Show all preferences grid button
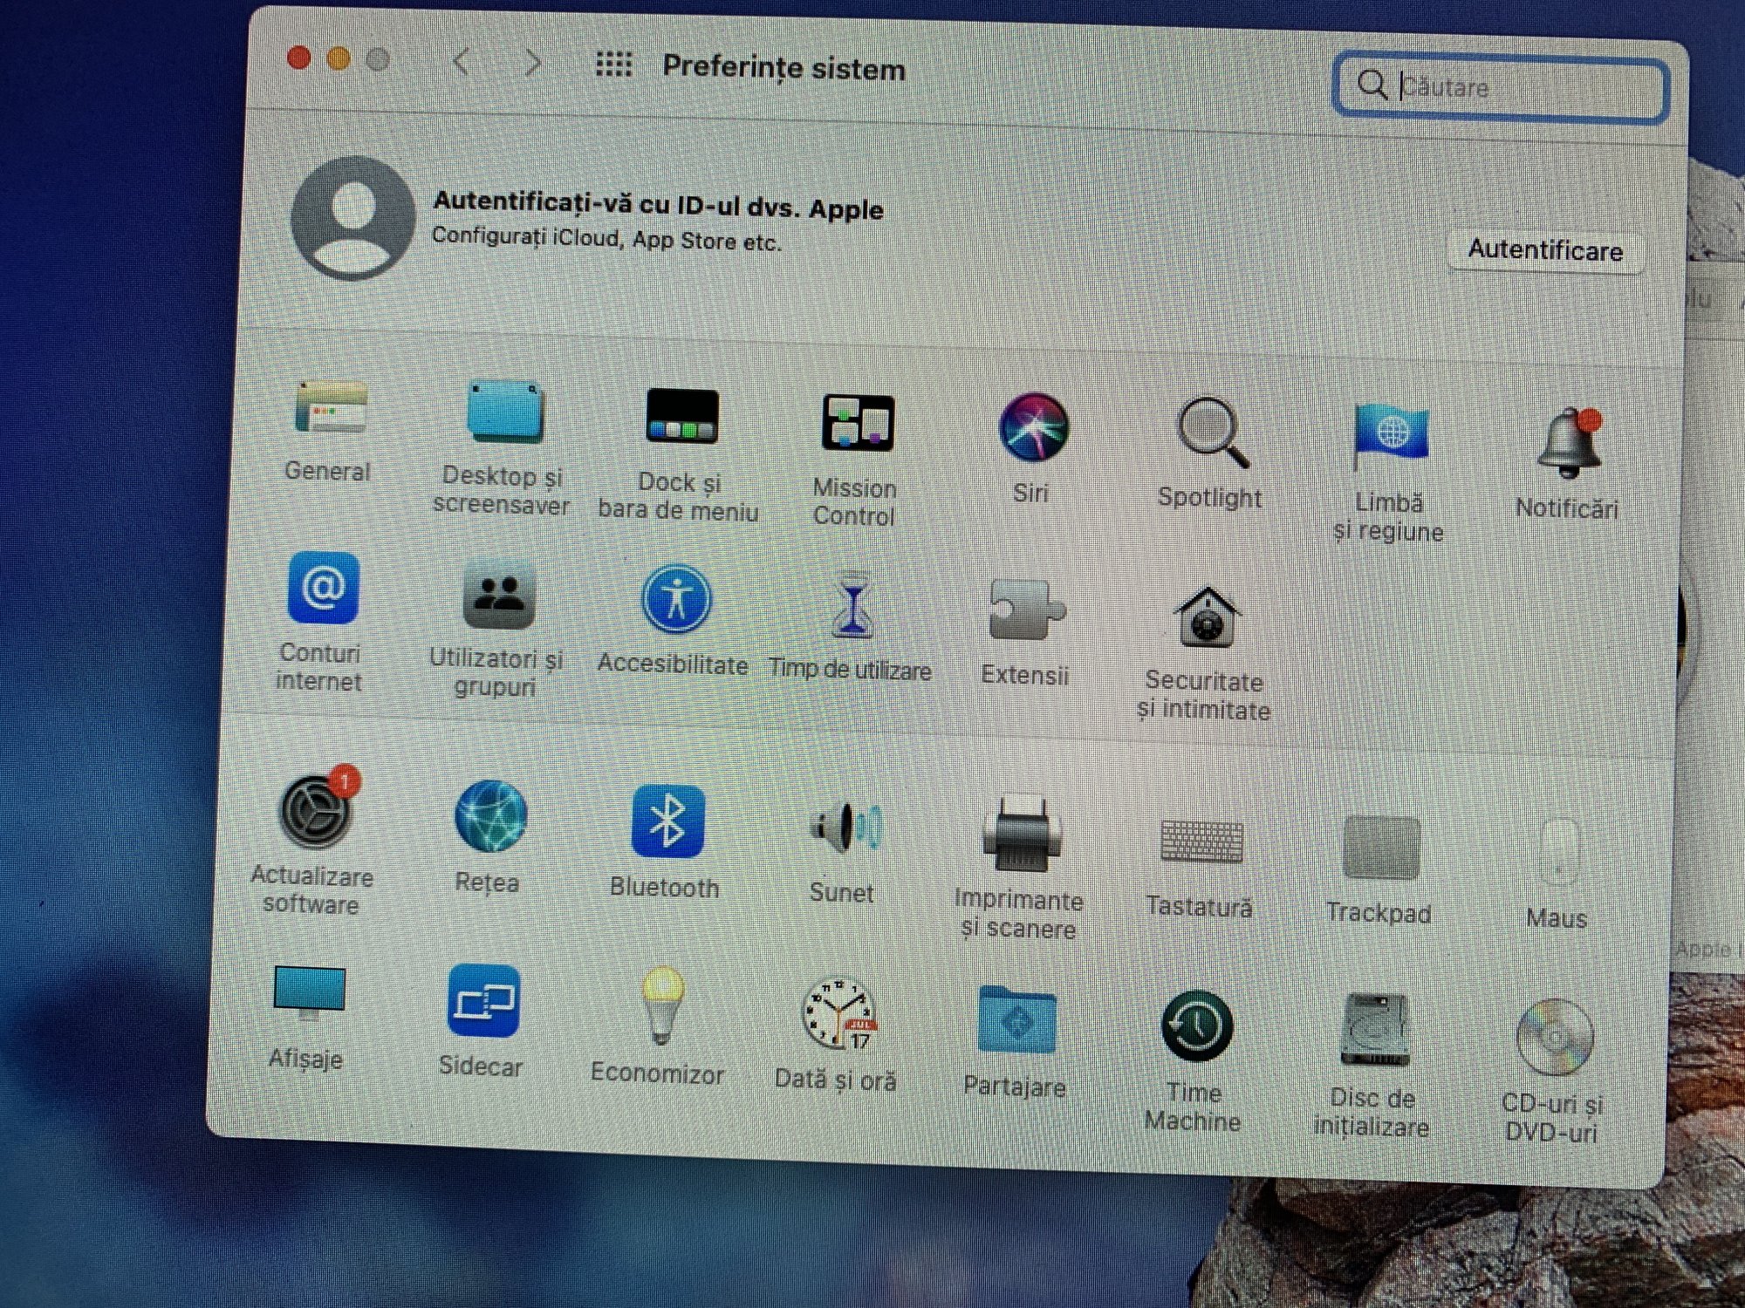 pyautogui.click(x=613, y=65)
